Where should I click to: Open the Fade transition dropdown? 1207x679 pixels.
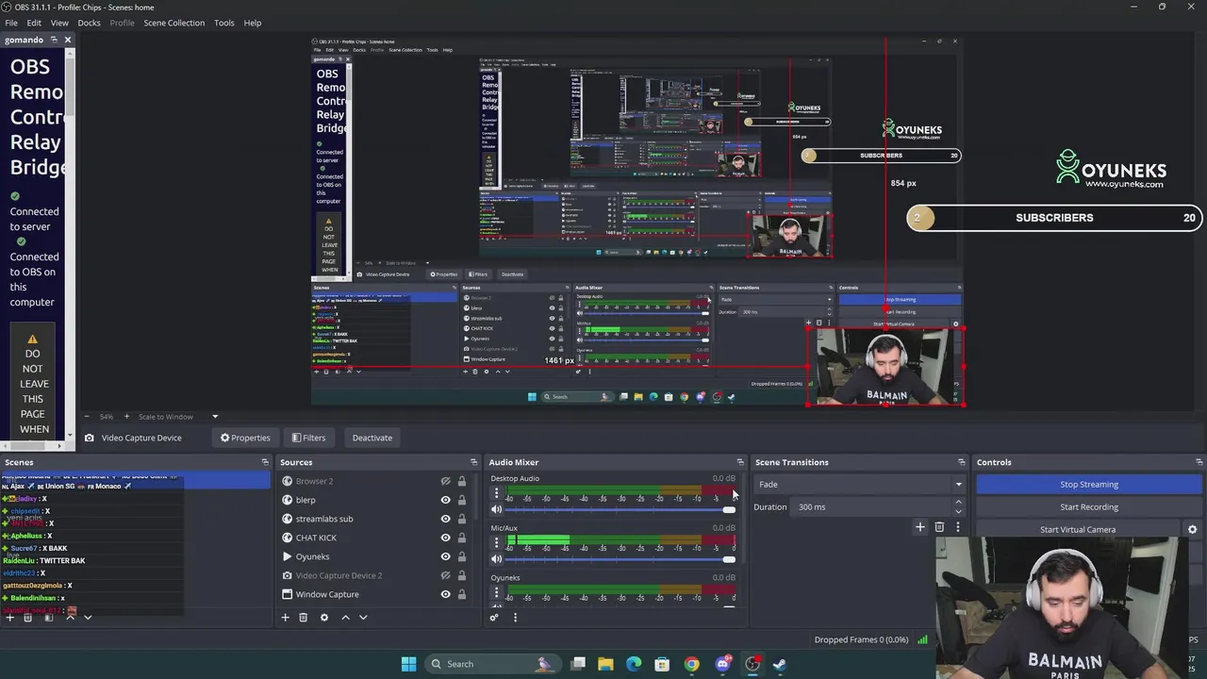tap(860, 485)
